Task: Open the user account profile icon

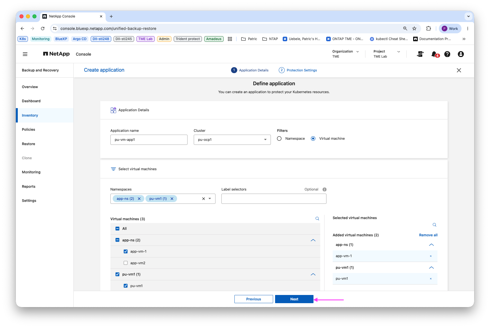Action: tap(461, 54)
